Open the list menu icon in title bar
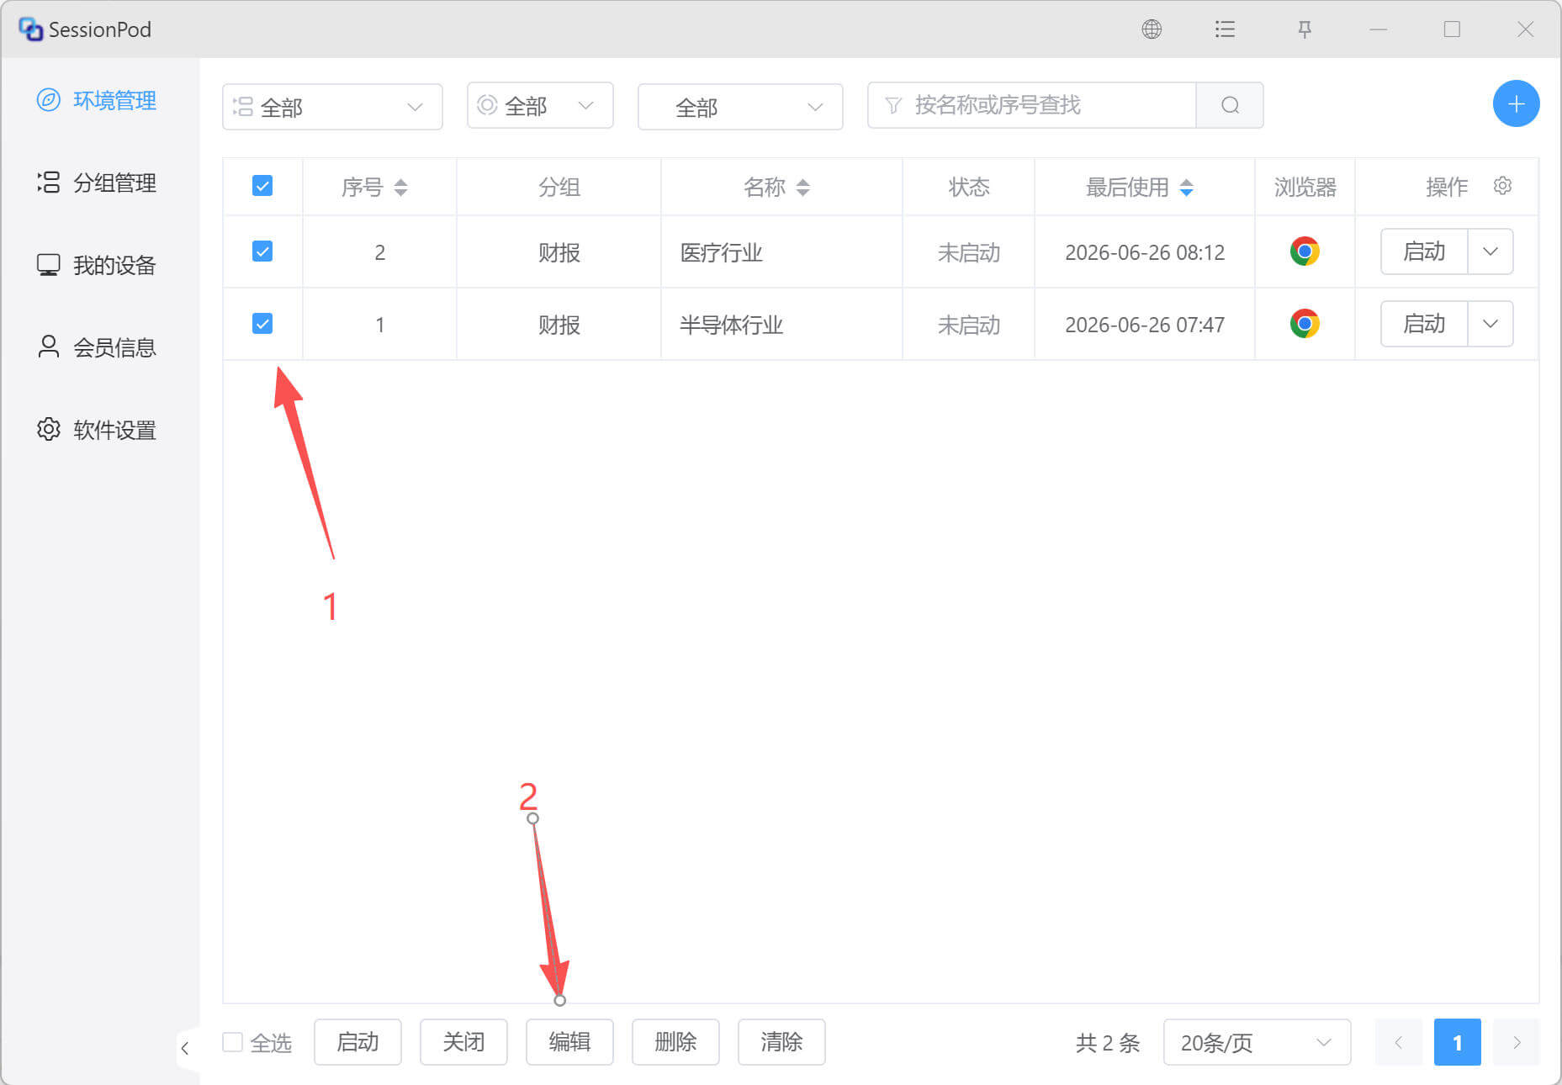Image resolution: width=1562 pixels, height=1085 pixels. (x=1226, y=29)
